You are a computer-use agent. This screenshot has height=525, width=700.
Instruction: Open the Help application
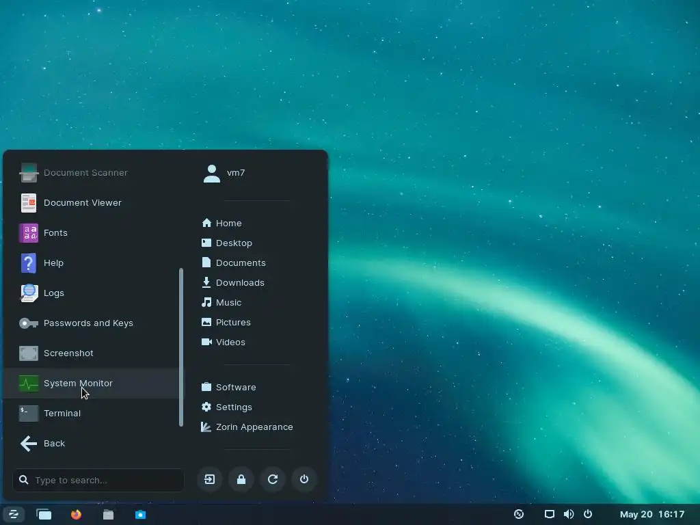92,263
